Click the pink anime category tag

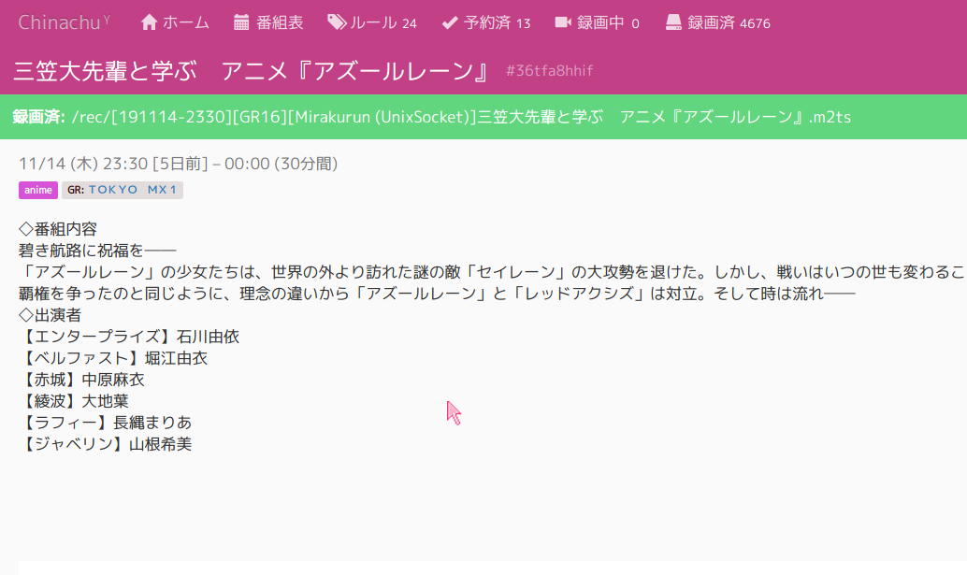point(38,190)
